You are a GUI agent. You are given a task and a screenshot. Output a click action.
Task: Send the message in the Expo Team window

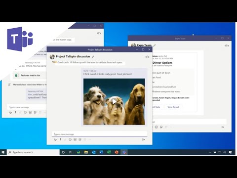coord(223,127)
